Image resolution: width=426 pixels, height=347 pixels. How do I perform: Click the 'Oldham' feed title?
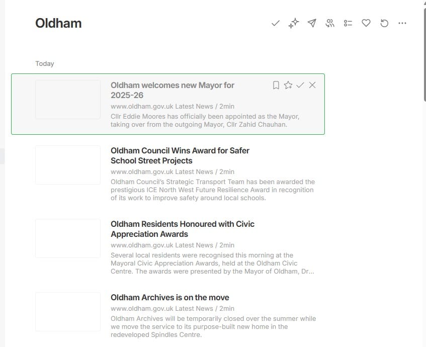click(x=58, y=23)
